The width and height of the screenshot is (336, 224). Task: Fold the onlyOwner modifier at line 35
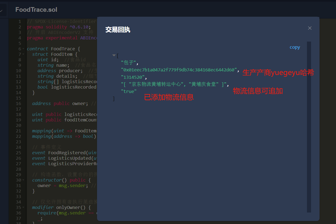point(23,208)
